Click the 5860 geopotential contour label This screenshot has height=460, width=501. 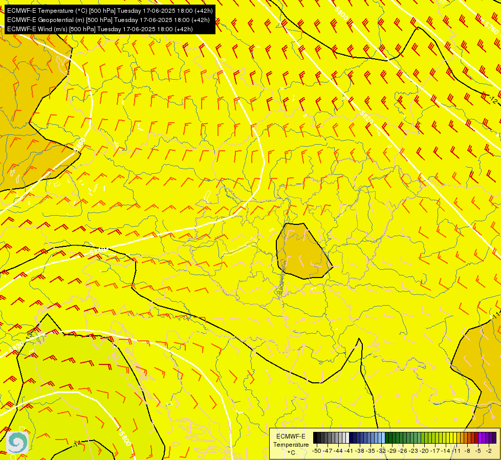[80, 145]
